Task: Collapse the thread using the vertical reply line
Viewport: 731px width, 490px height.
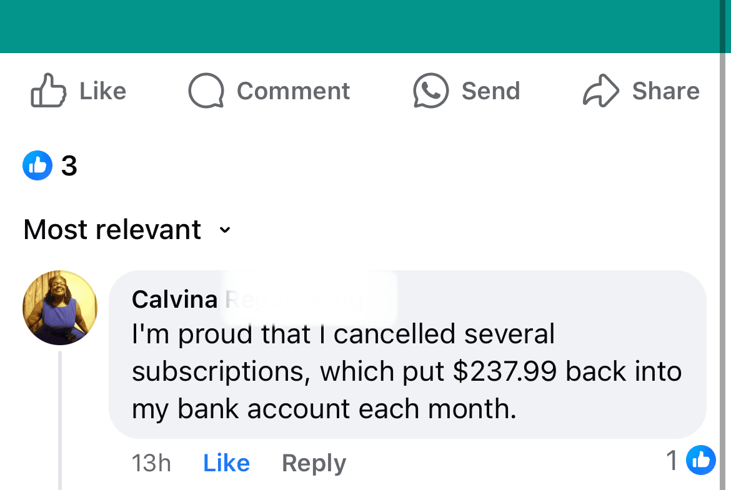Action: tap(60, 421)
